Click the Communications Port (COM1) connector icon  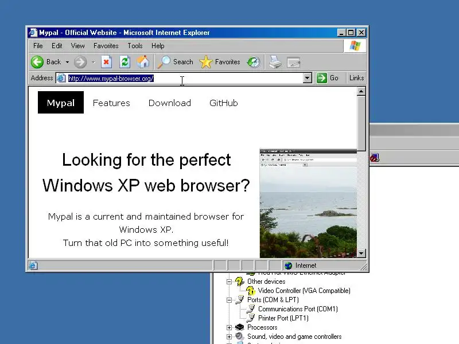click(250, 309)
